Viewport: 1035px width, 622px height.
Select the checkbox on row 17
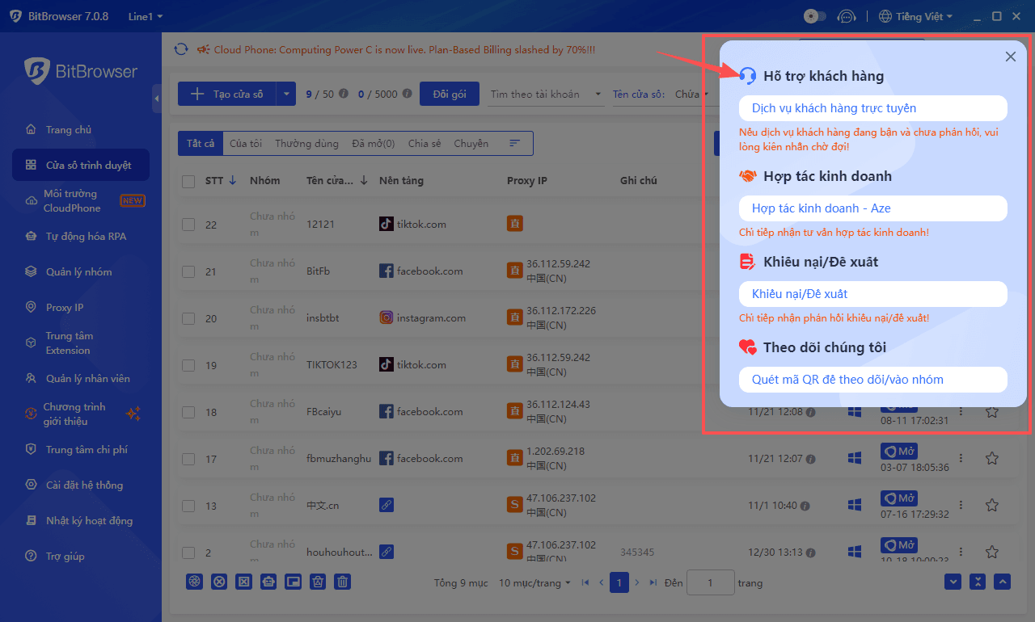pos(188,458)
